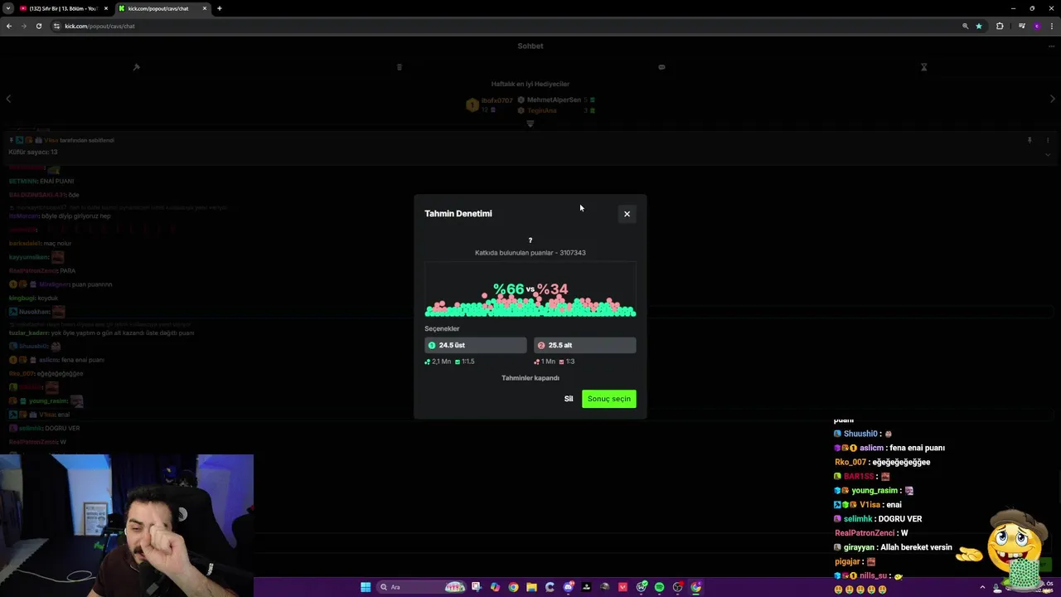Screen dimensions: 1061x597
Task: Click the pin icon in chat toolbar
Action: [137, 67]
